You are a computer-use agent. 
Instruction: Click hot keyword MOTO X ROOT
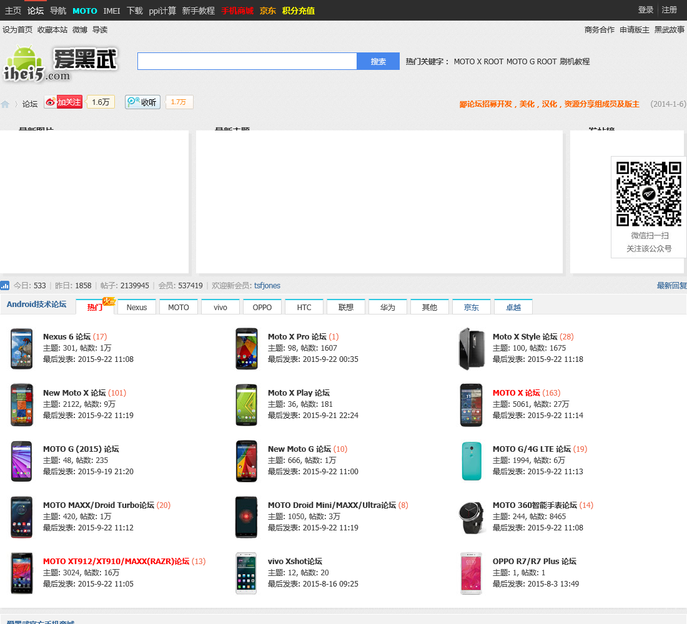click(478, 62)
